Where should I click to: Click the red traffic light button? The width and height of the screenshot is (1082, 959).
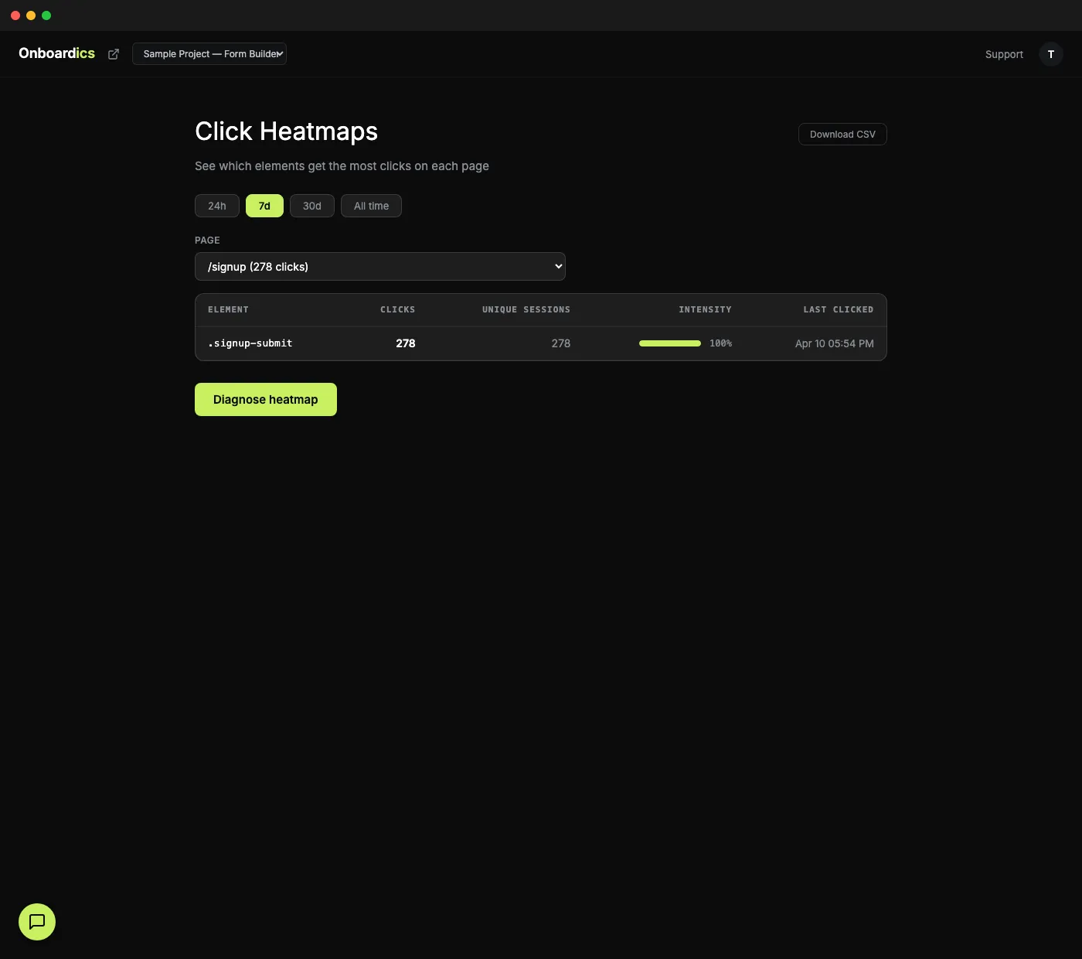[x=15, y=15]
